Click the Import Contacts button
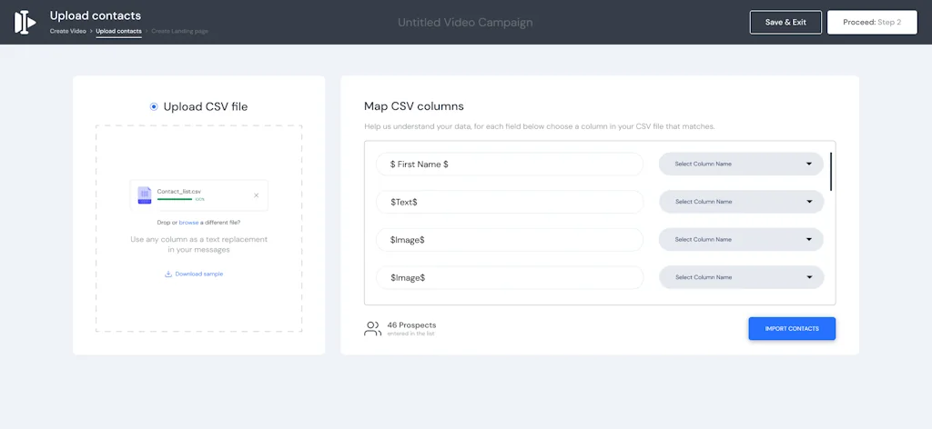The height and width of the screenshot is (429, 932). click(791, 329)
